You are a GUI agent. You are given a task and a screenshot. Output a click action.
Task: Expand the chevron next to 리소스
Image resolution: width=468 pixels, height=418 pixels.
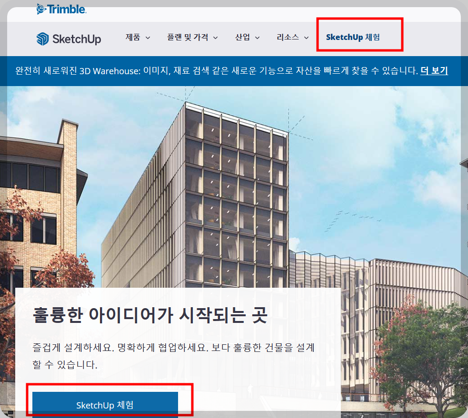(x=306, y=38)
